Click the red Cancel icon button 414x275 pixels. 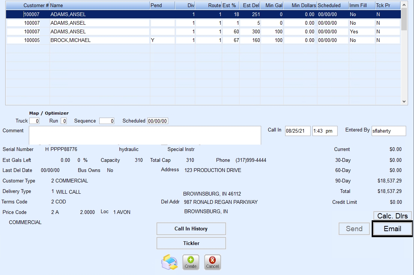[x=212, y=262]
